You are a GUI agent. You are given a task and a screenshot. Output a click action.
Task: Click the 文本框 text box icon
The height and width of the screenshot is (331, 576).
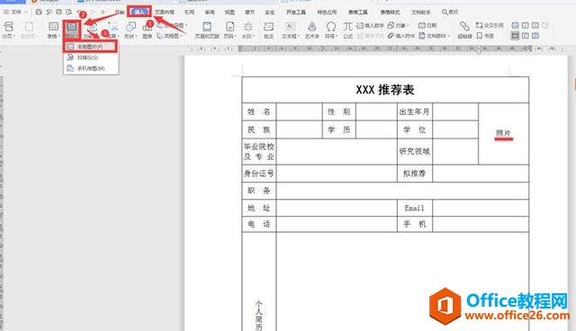tap(290, 26)
